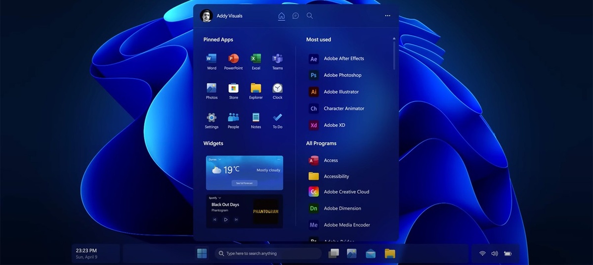Open File Explorer from the taskbar
593x265 pixels.
[x=390, y=254]
